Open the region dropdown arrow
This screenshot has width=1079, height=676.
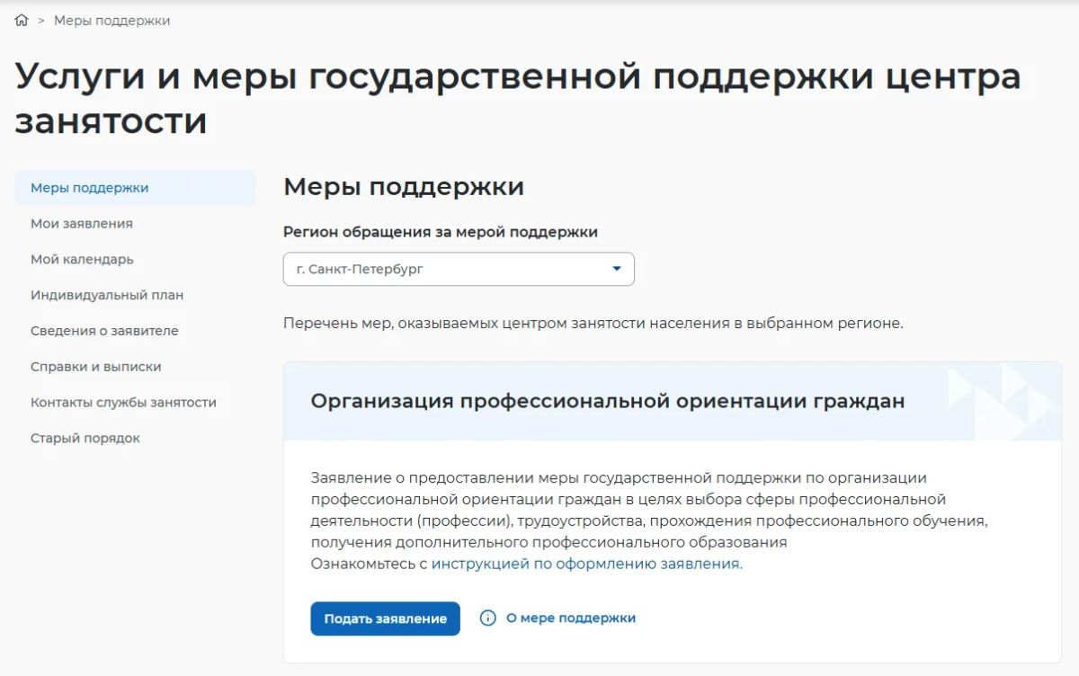pos(617,269)
